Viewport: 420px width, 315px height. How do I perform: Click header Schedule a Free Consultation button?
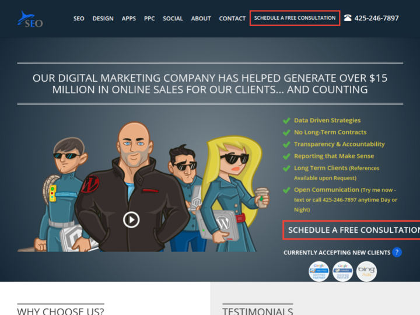click(x=295, y=18)
